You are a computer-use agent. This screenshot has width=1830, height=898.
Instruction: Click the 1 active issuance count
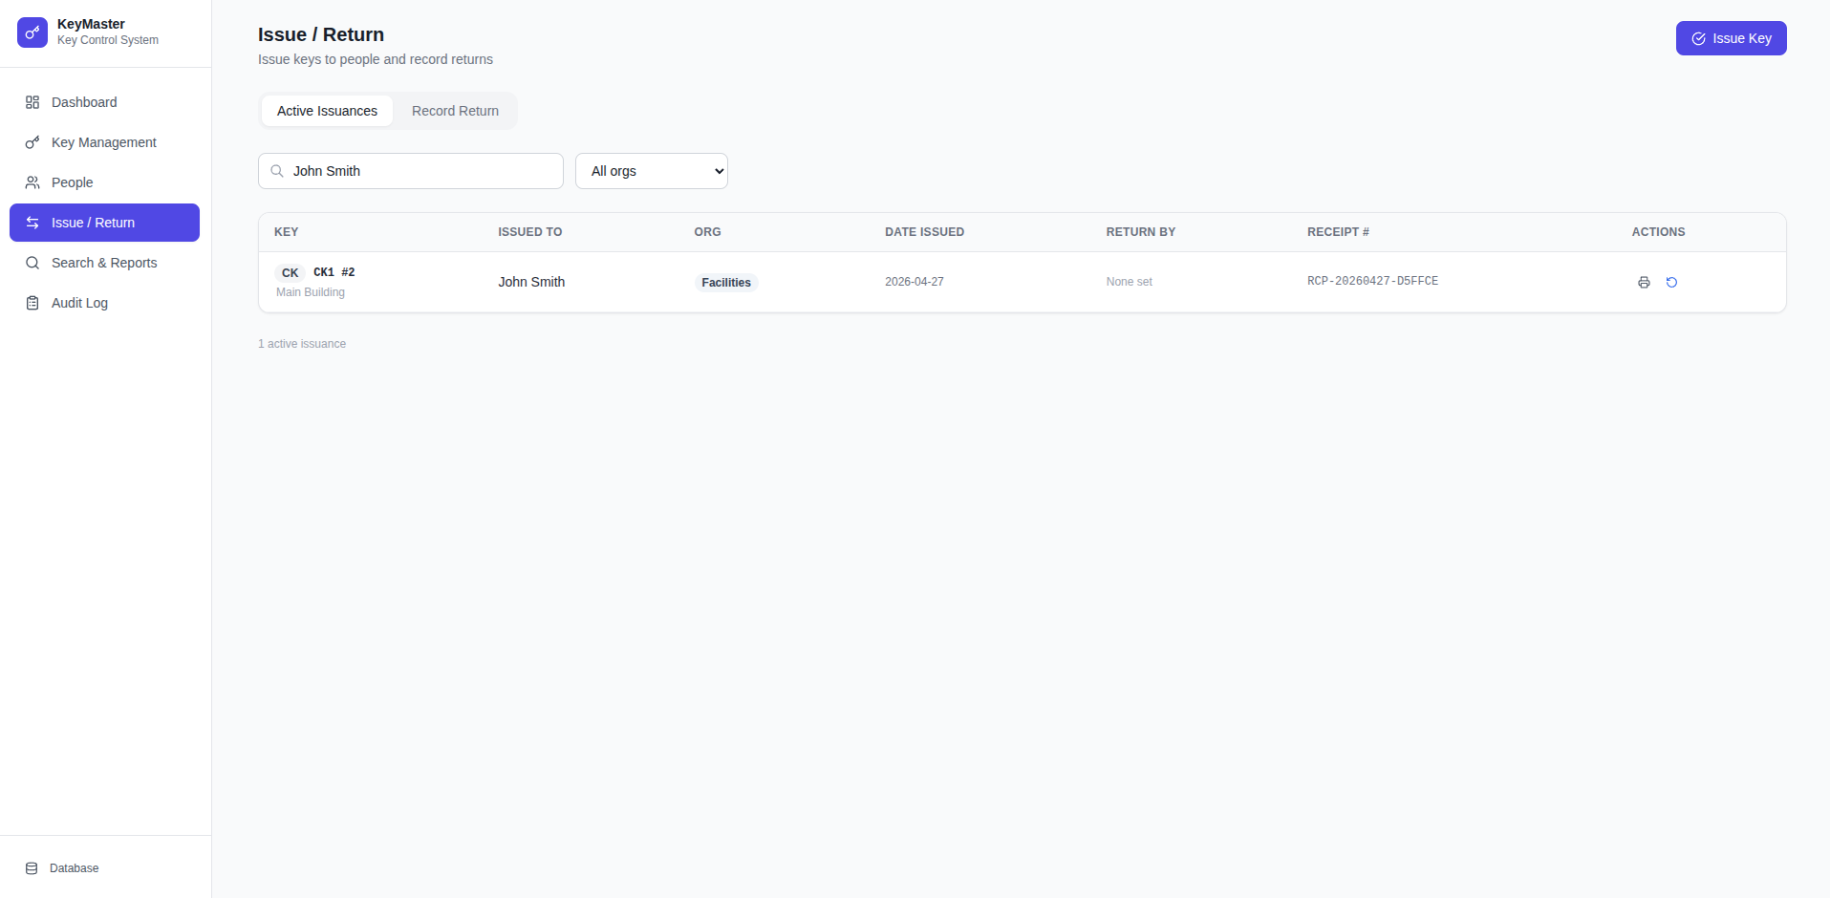[302, 344]
